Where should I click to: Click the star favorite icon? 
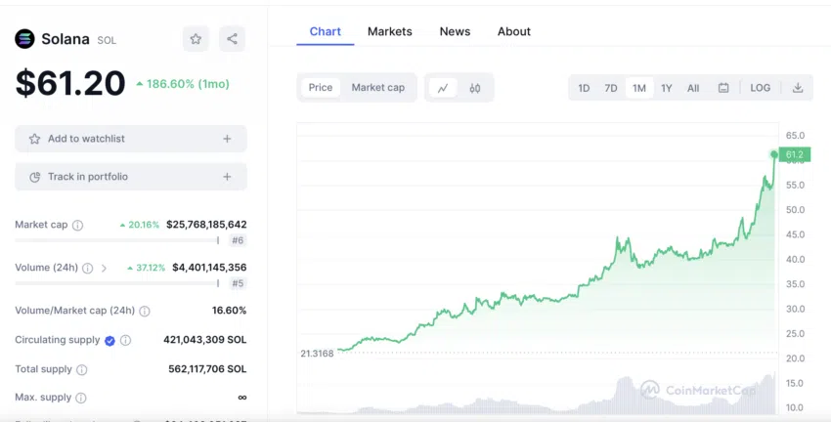click(x=196, y=39)
